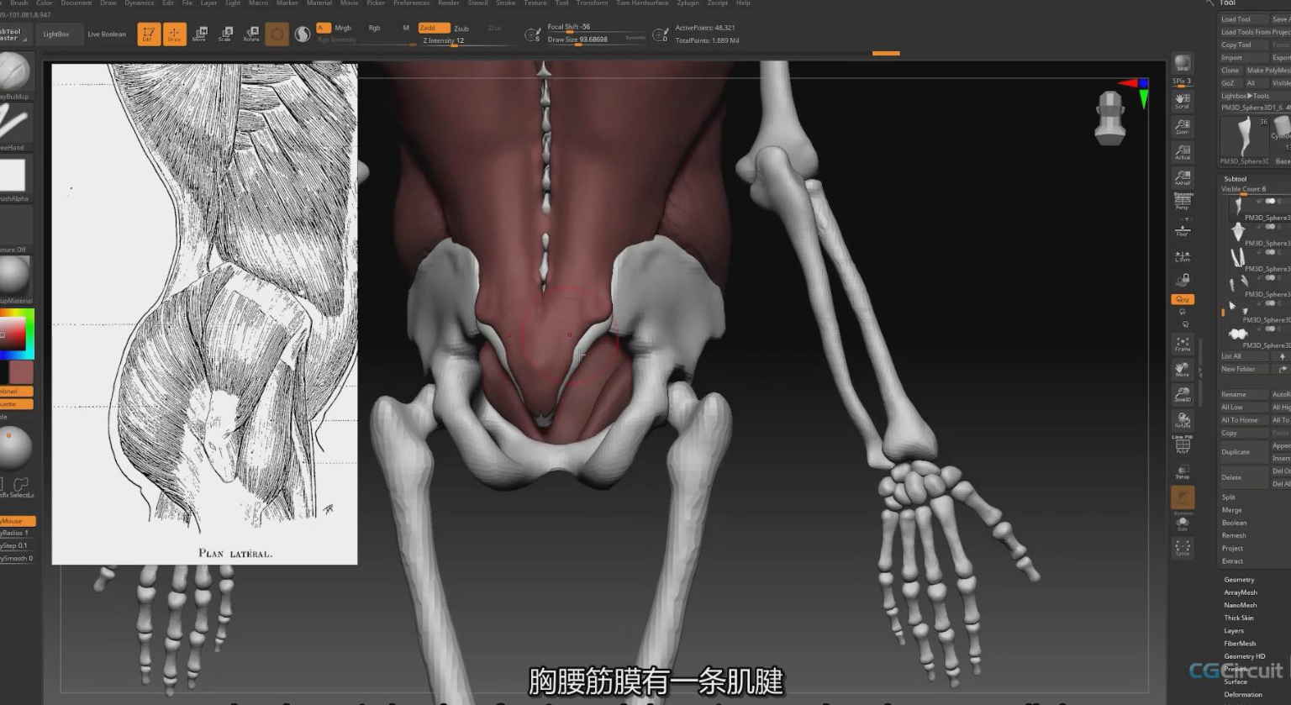Click the Scale transform icon
Screen dimensions: 1291x705
(225, 34)
